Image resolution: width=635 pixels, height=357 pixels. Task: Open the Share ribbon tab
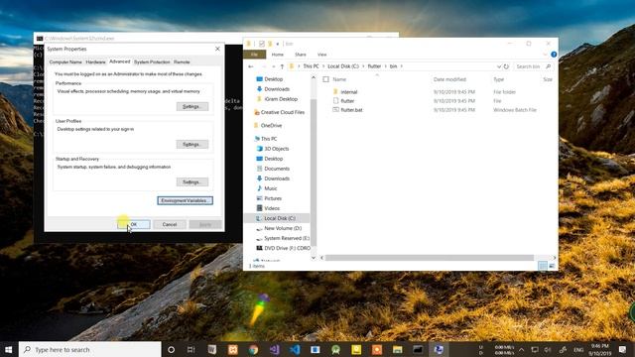click(x=301, y=55)
